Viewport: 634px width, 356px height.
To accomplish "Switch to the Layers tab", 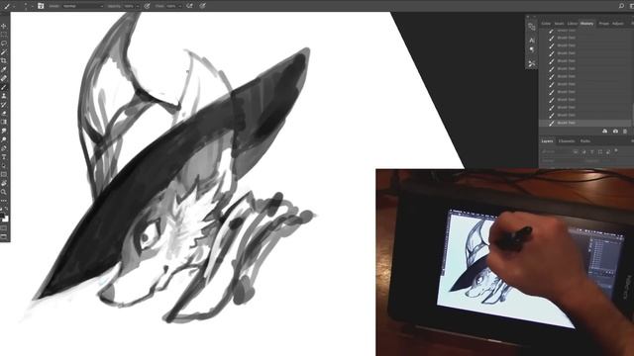I will point(547,140).
